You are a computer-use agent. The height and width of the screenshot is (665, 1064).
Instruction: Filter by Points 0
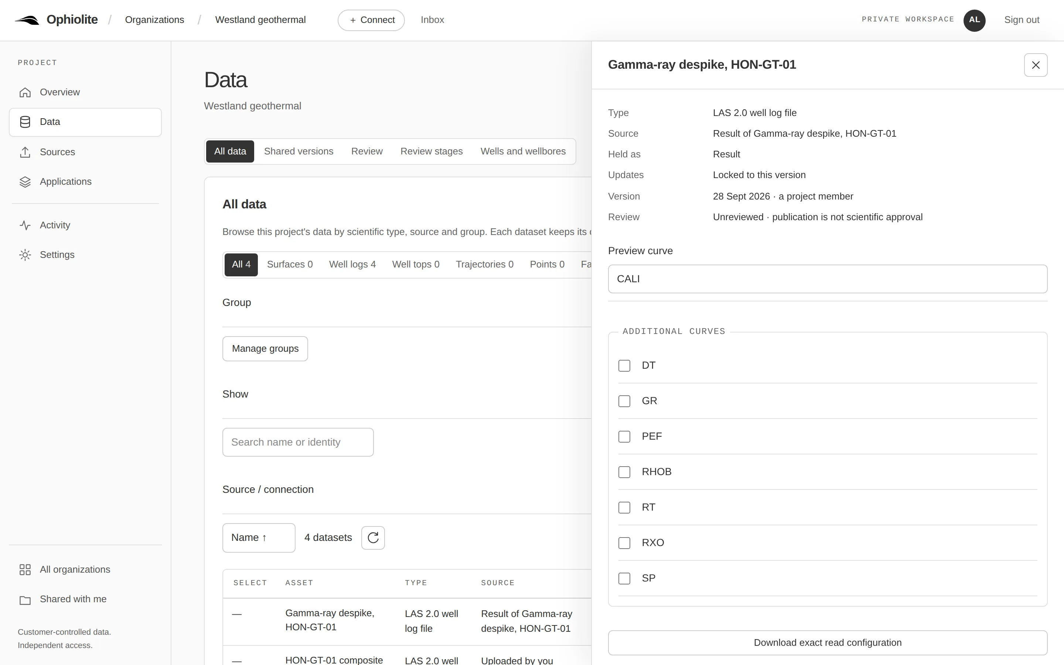pos(547,264)
